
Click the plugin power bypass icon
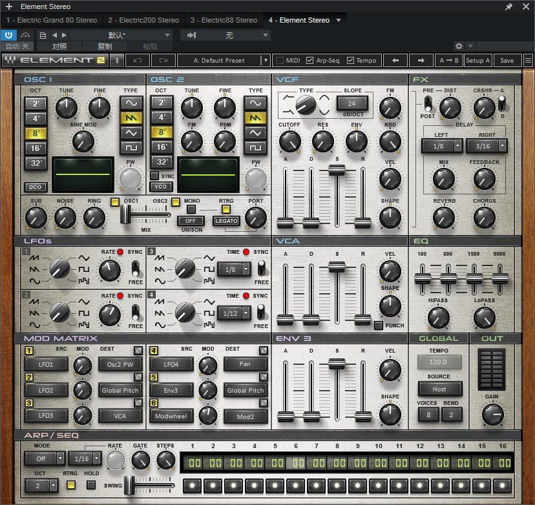8,35
